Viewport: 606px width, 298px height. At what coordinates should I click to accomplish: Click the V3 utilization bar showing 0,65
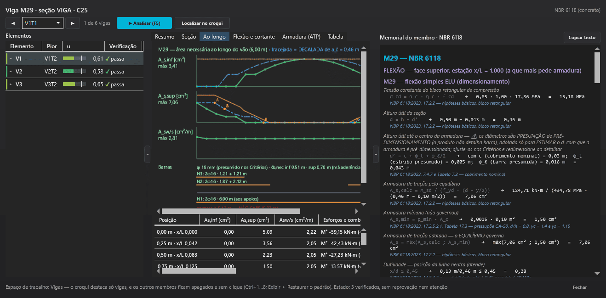pos(74,84)
